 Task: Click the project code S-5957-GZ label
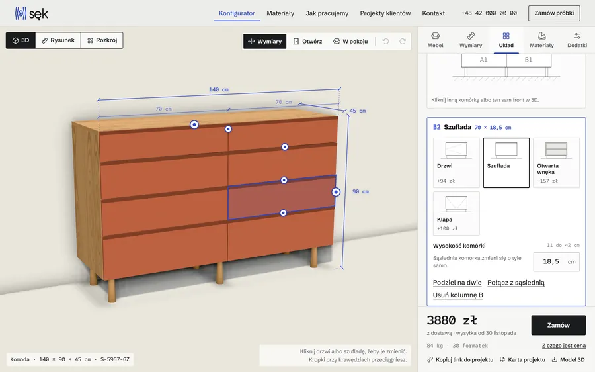(115, 359)
